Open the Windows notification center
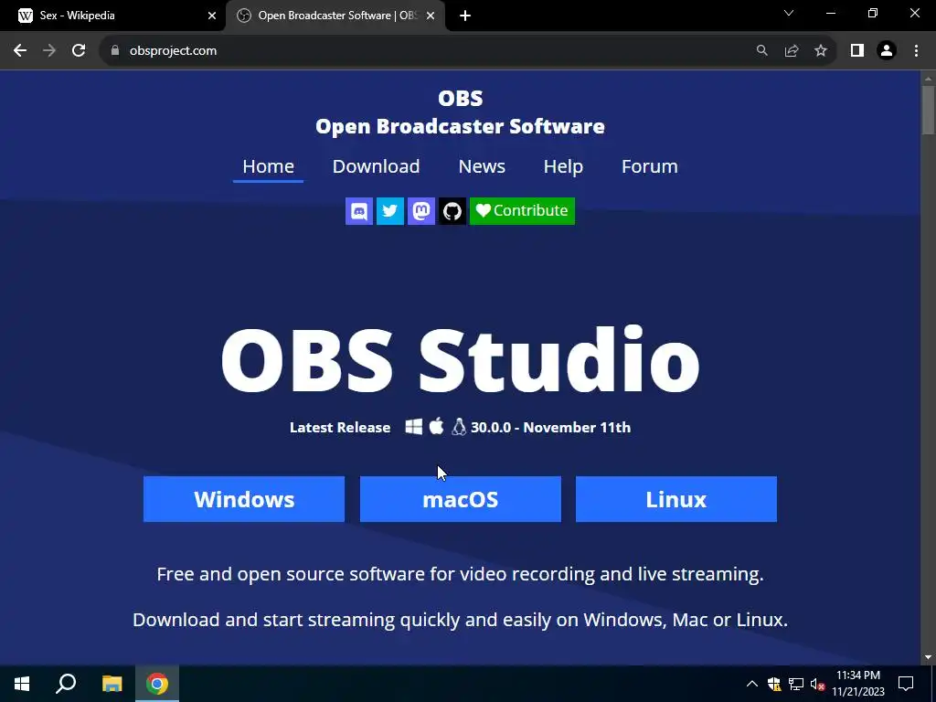Viewport: 936px width, 702px height. [x=906, y=684]
